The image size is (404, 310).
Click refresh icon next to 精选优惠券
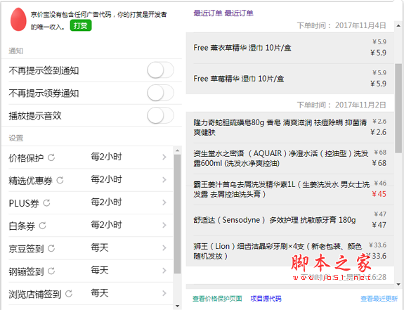[x=60, y=180]
